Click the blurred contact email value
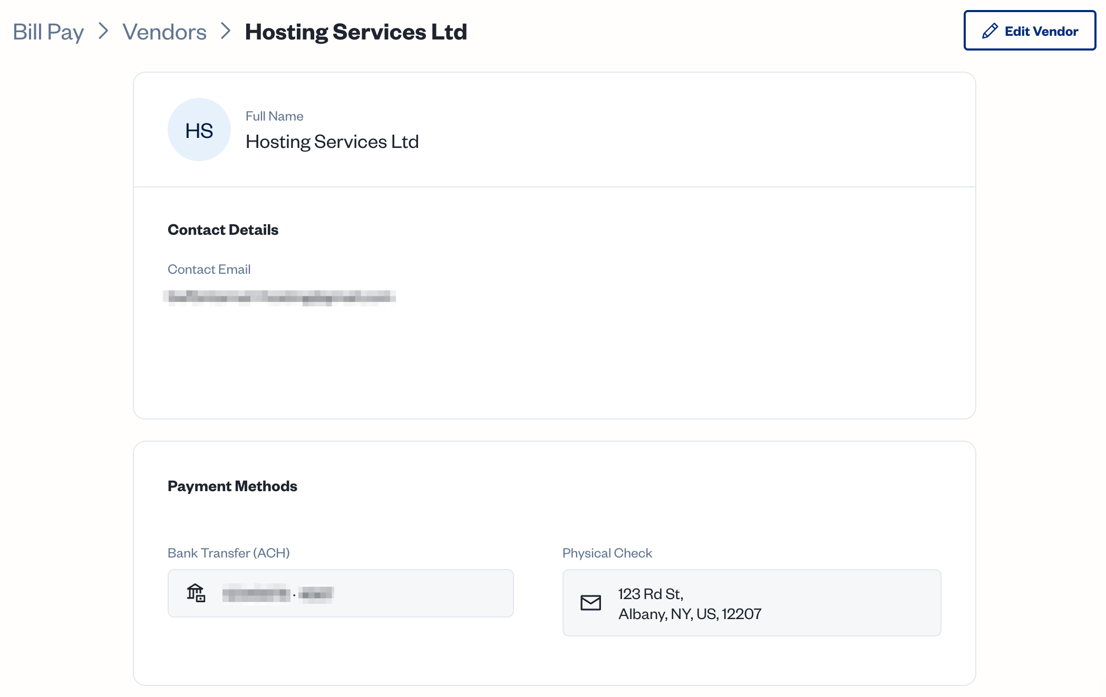 [x=279, y=297]
